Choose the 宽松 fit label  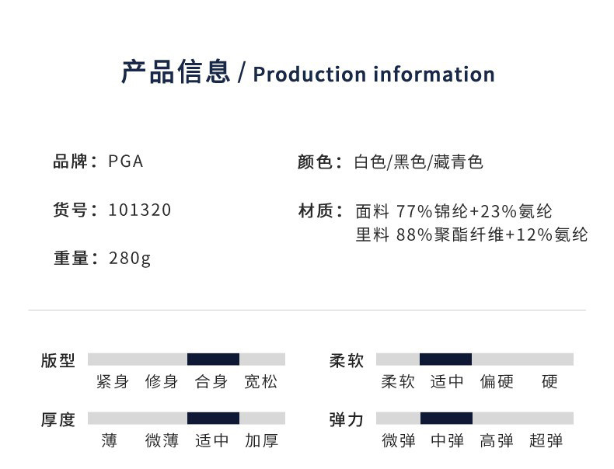260,382
